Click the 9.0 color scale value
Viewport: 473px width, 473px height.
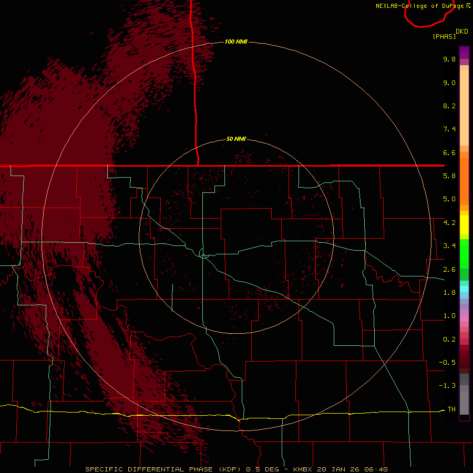tap(449, 83)
